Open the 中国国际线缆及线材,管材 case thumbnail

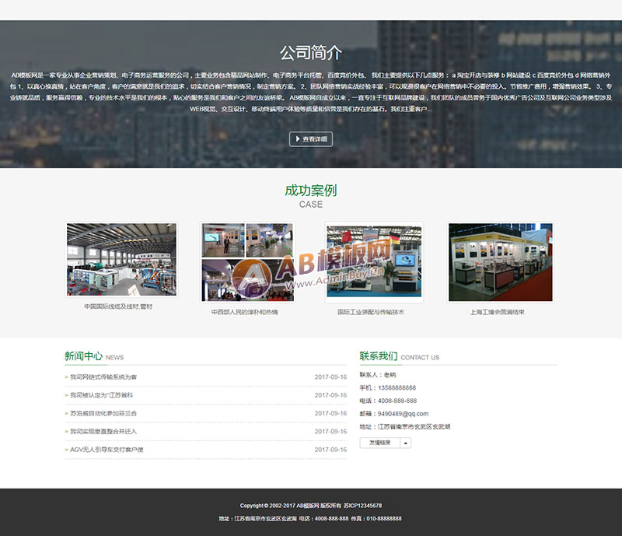[x=121, y=259]
